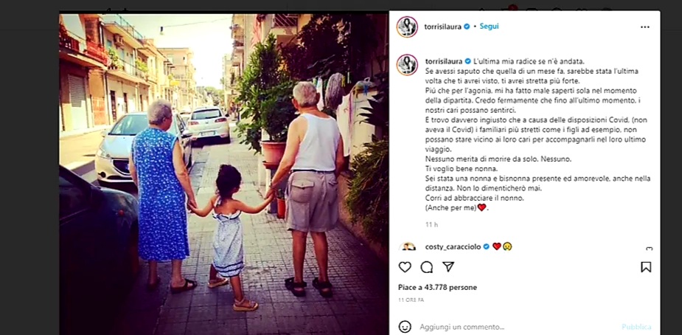Click the 11 h timestamp under the caption
Screen dimensions: 682x335
click(x=431, y=225)
